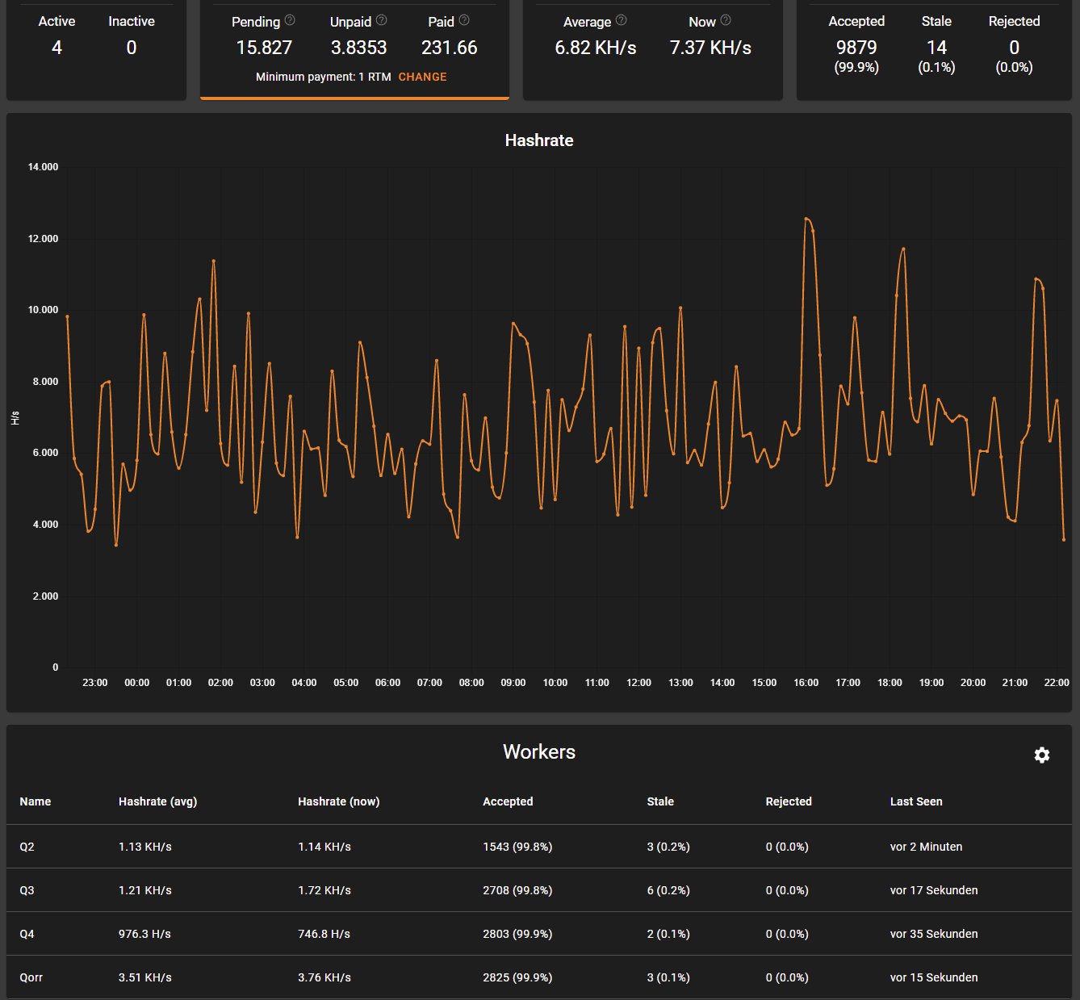Sort by Accepted column header
The width and height of the screenshot is (1080, 1000).
tap(508, 801)
